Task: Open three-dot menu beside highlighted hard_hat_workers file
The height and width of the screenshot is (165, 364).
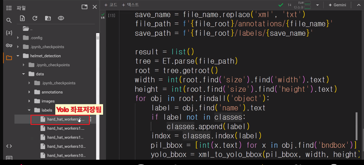Action: [x=91, y=119]
